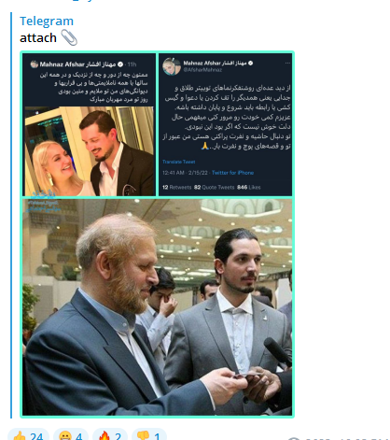The width and height of the screenshot is (390, 440).
Task: Toggle the thumbs up reaction with 24
Action: [x=28, y=435]
